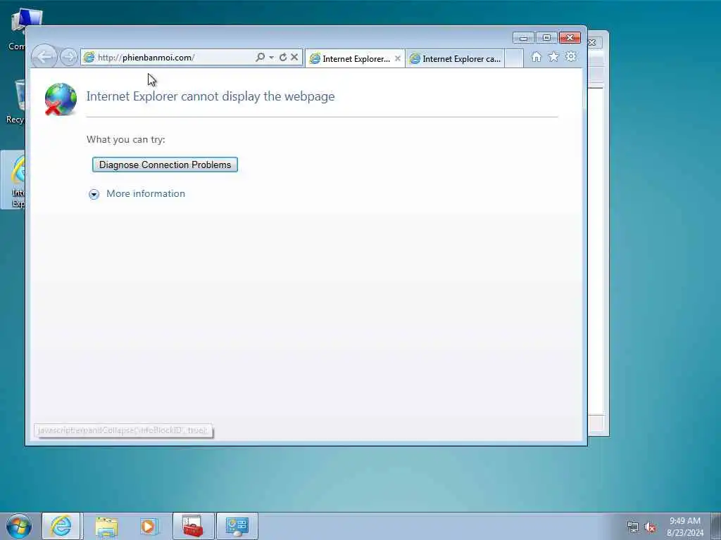The image size is (721, 540).
Task: Open the control panel taskbar app
Action: (x=237, y=526)
